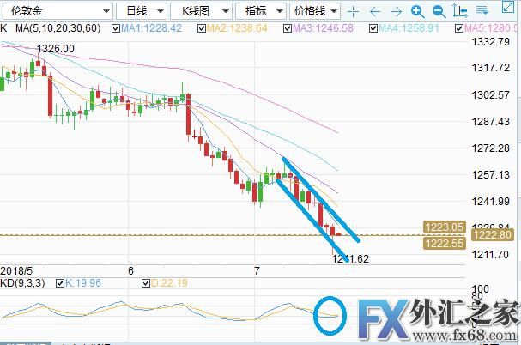Click the 1326.00 high price label
The width and height of the screenshot is (521, 345).
(x=56, y=49)
